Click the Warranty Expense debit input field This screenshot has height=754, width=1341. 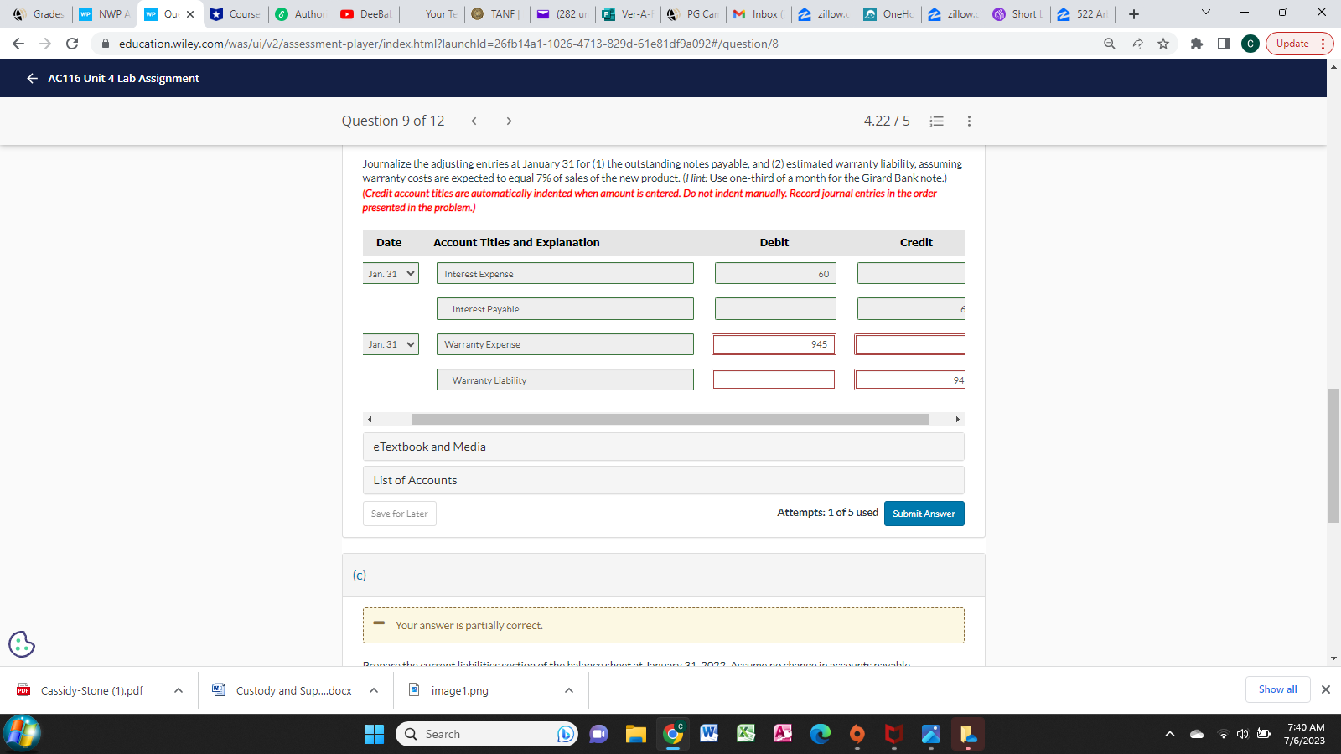tap(774, 343)
